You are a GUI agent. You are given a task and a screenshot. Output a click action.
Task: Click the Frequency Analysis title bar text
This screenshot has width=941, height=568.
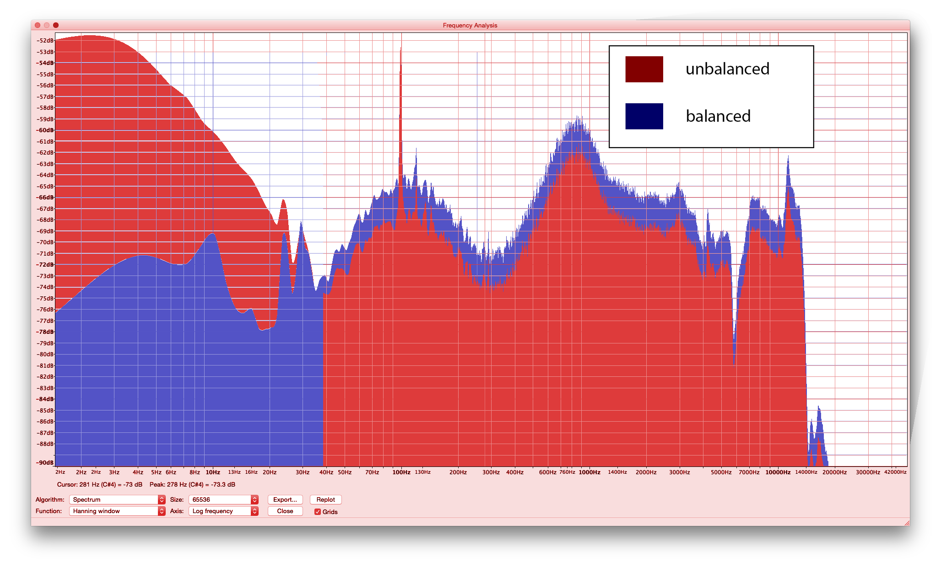[x=470, y=25]
